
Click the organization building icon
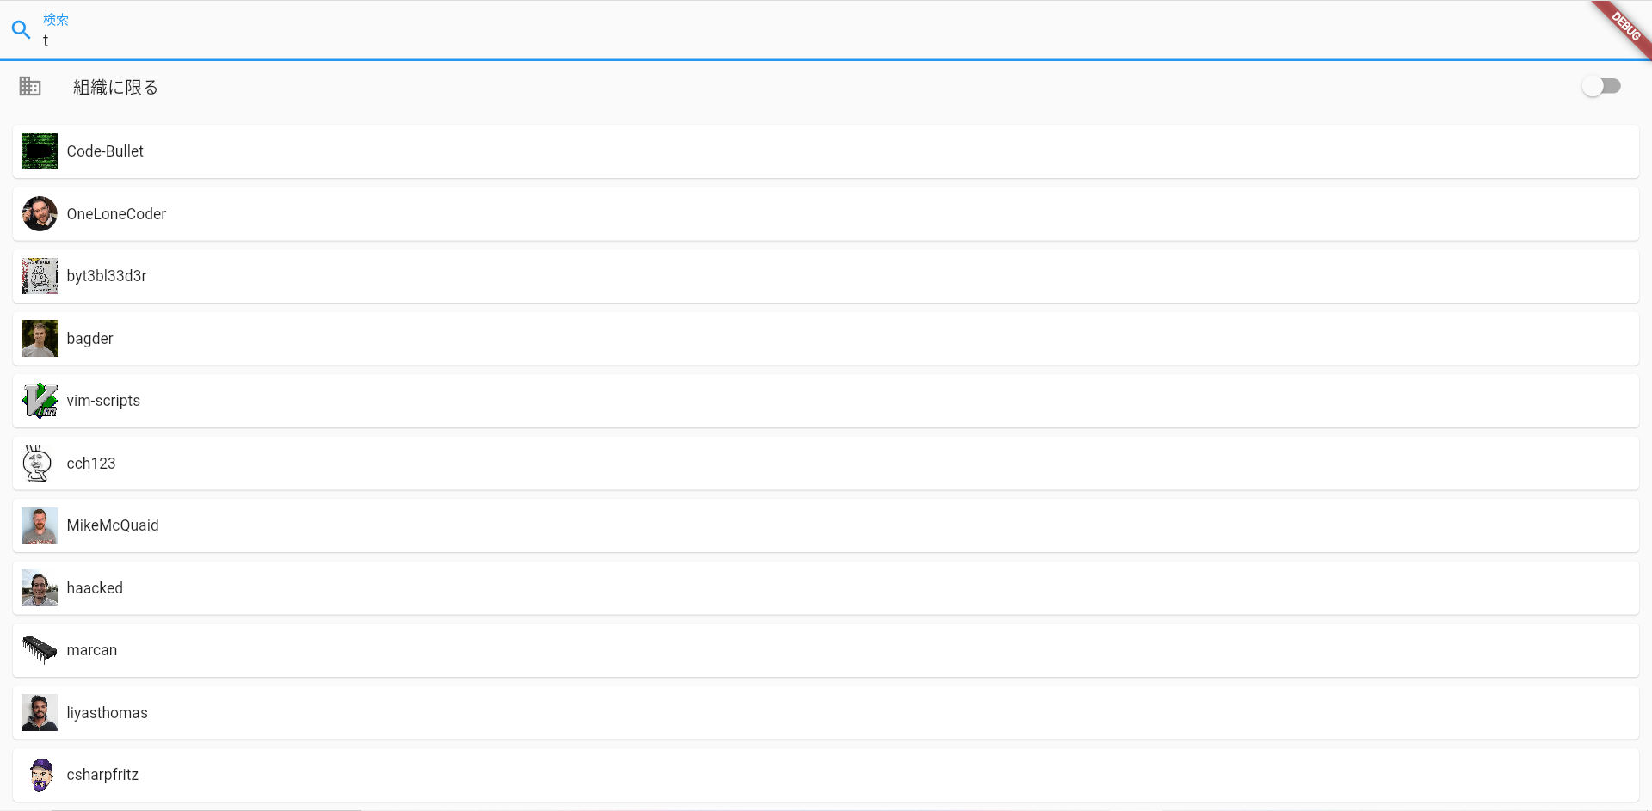pos(30,86)
